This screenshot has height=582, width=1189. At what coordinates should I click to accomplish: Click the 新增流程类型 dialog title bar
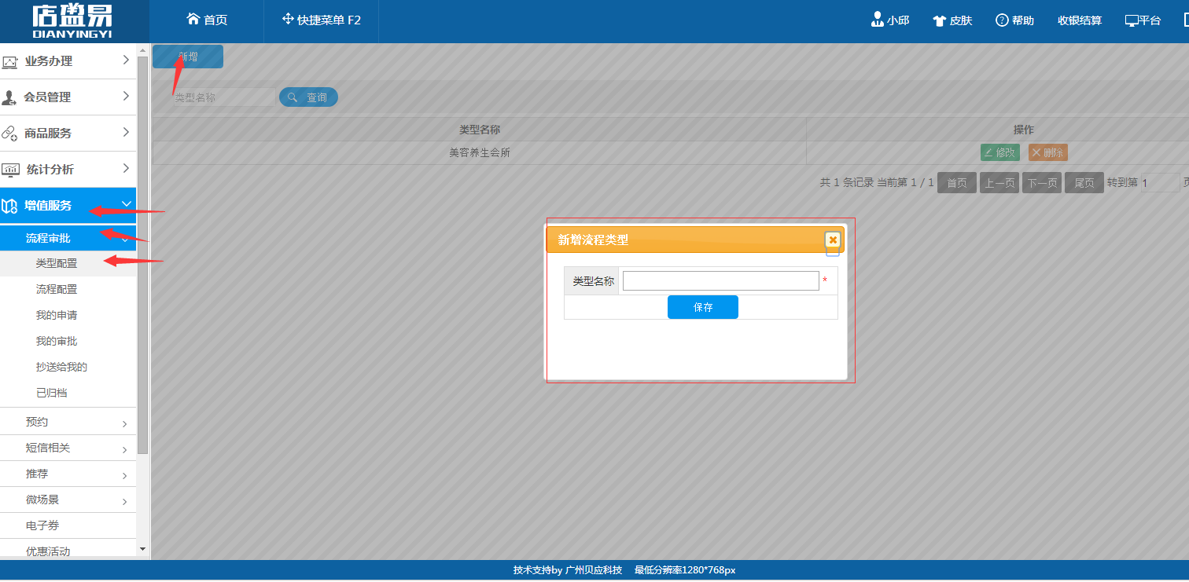[x=695, y=240]
